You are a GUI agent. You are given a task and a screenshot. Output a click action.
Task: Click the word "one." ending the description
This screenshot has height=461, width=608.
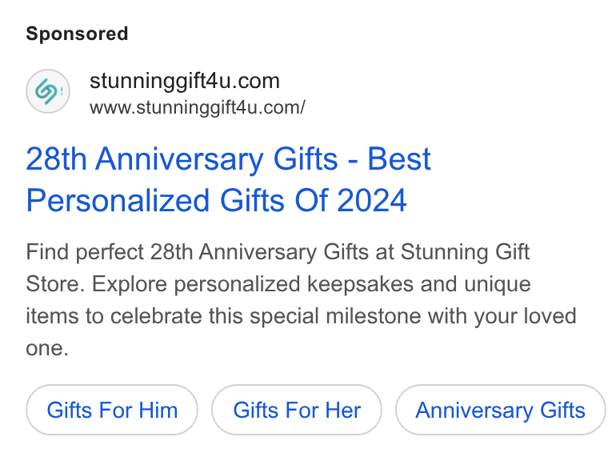[x=47, y=348]
